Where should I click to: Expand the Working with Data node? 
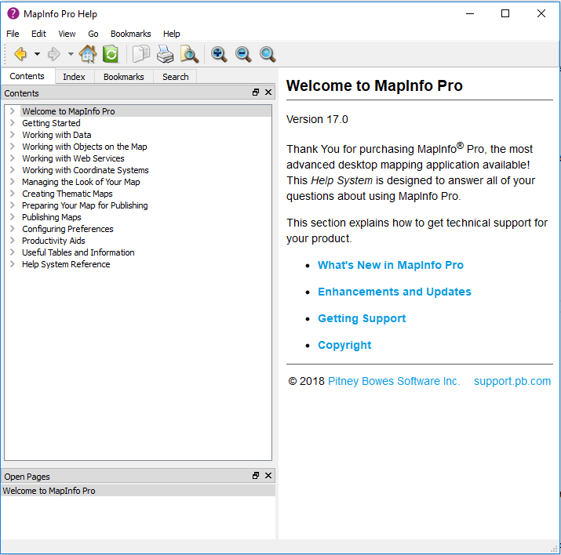13,135
